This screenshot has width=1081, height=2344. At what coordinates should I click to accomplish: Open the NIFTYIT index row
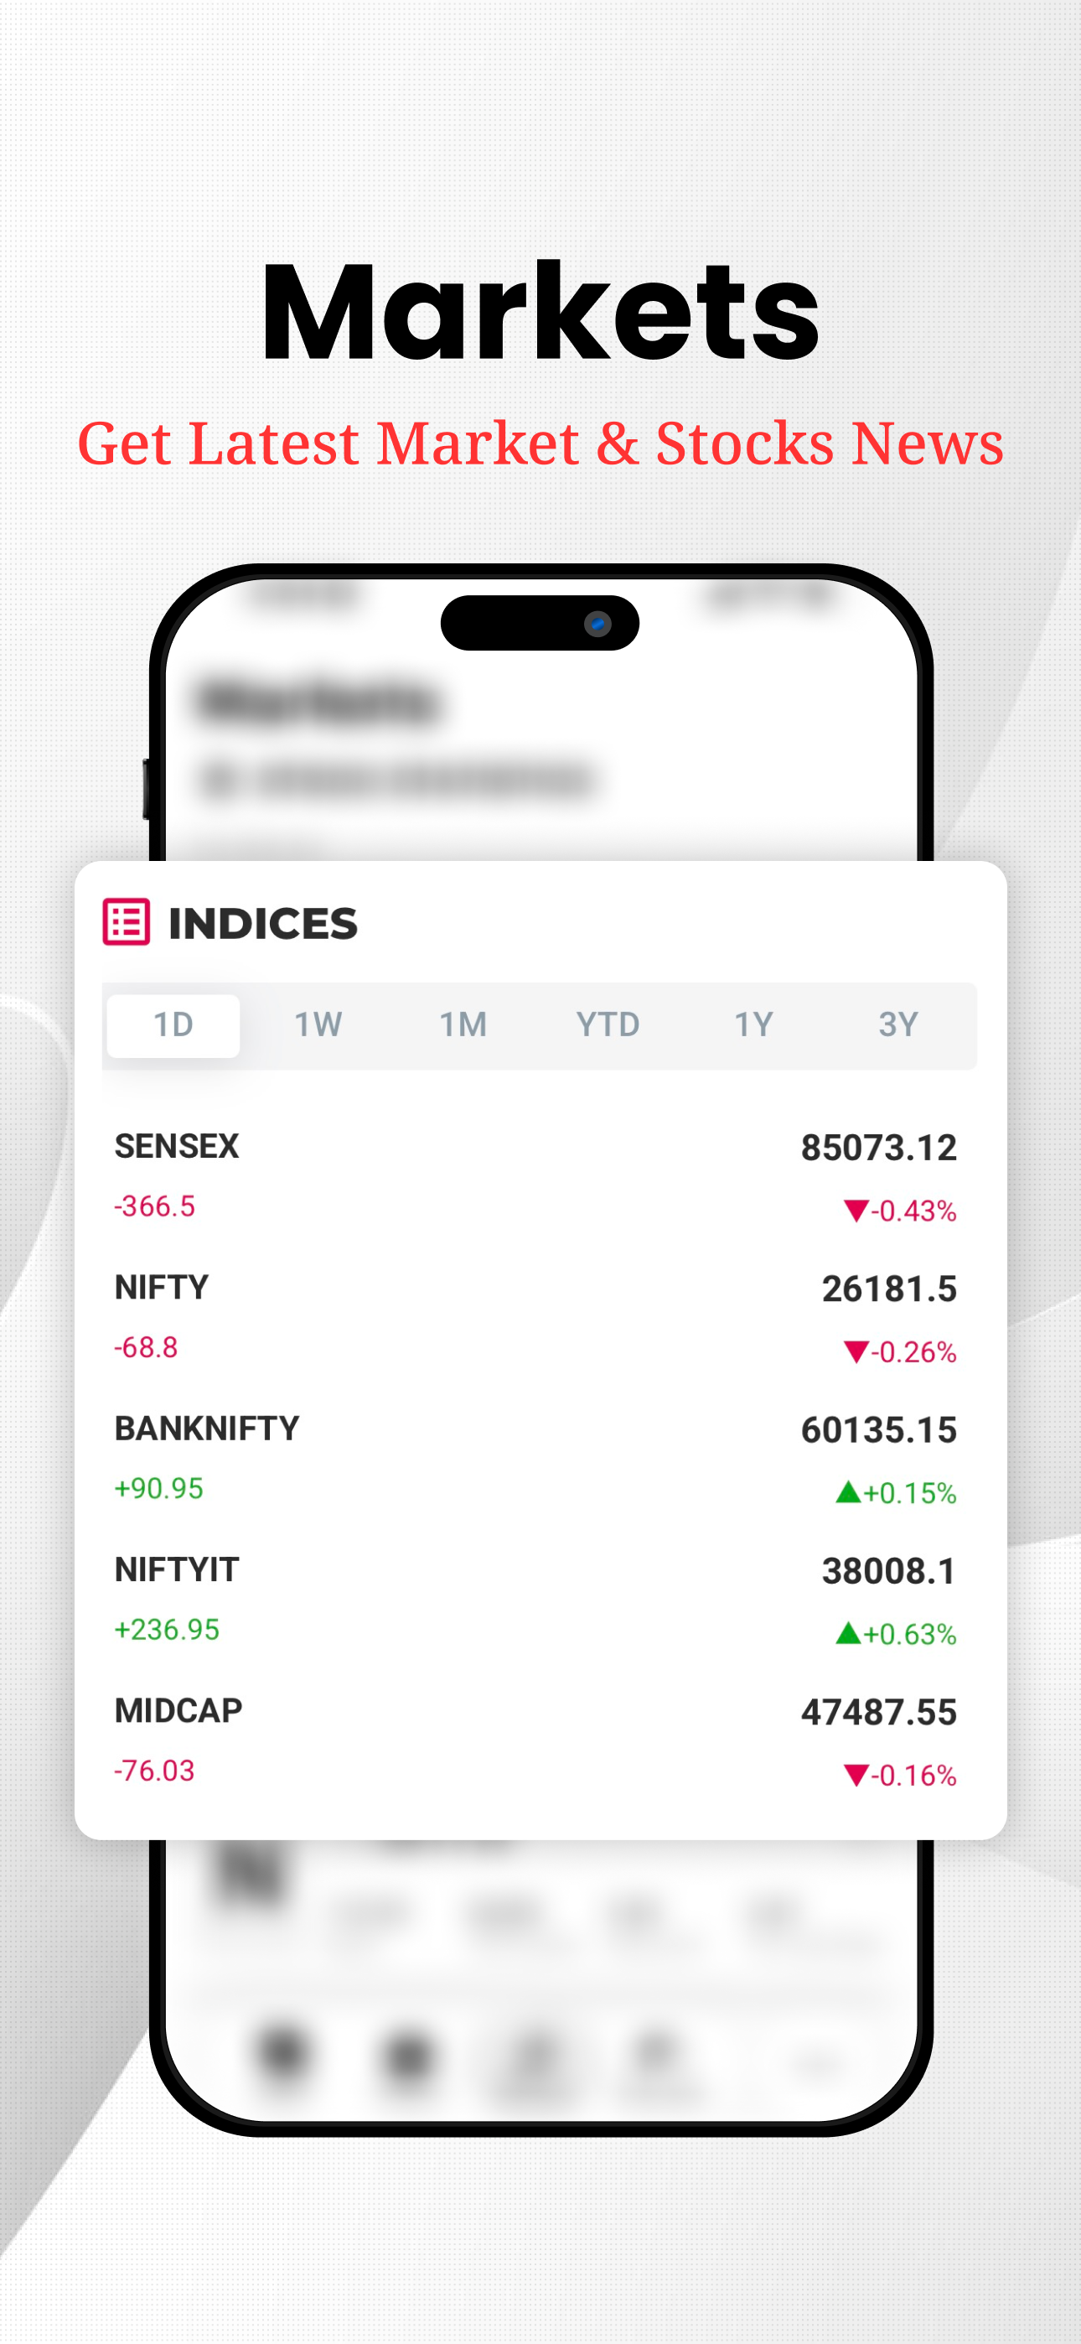(536, 1600)
